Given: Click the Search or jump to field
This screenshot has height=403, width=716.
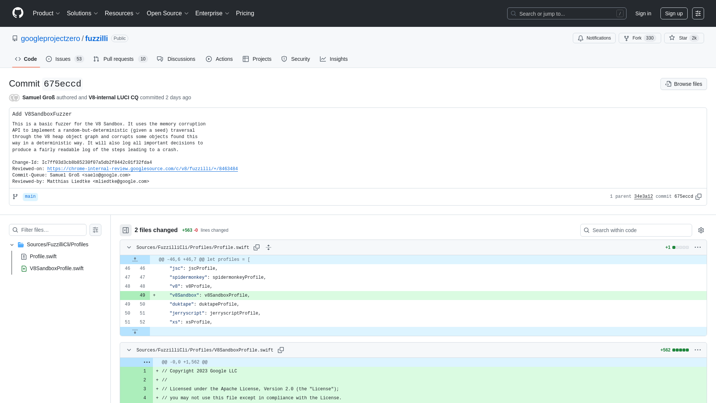Looking at the screenshot, I should pyautogui.click(x=566, y=13).
